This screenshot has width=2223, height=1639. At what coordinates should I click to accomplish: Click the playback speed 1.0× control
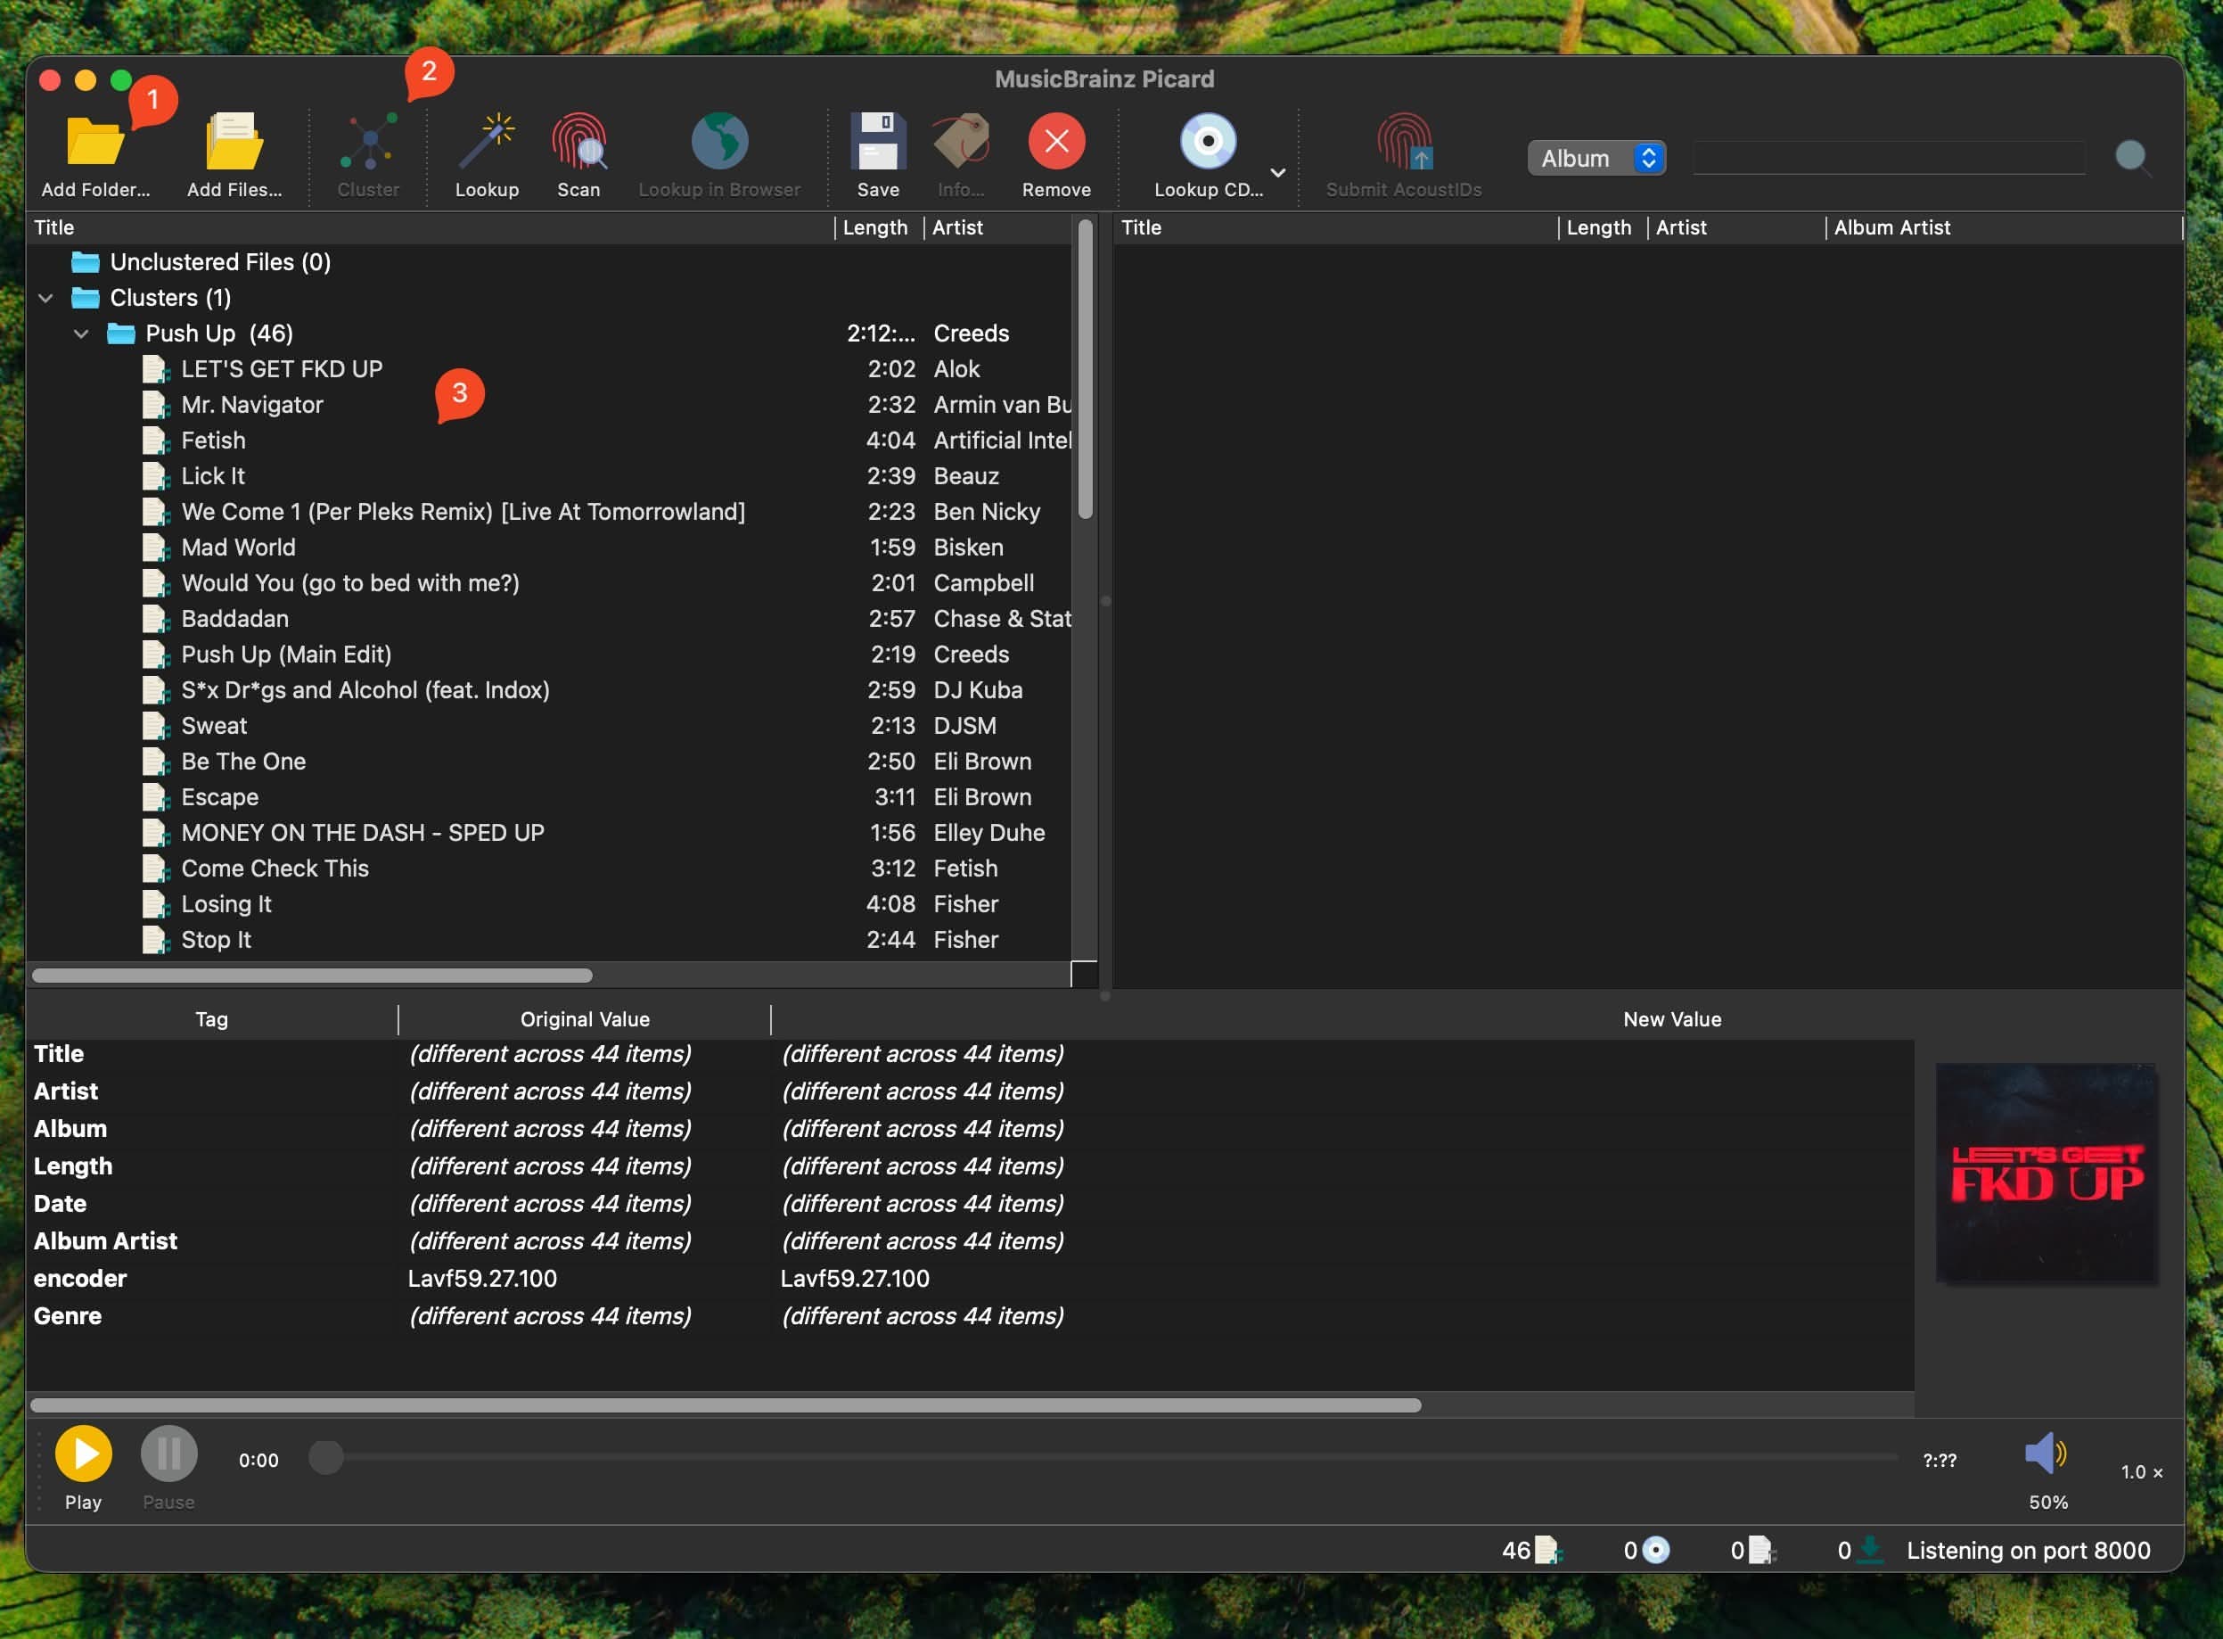click(2141, 1472)
